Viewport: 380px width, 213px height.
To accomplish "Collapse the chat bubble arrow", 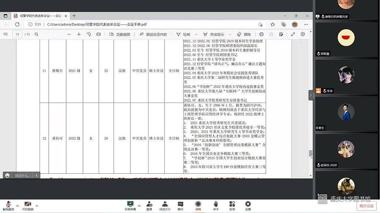I will (37, 175).
